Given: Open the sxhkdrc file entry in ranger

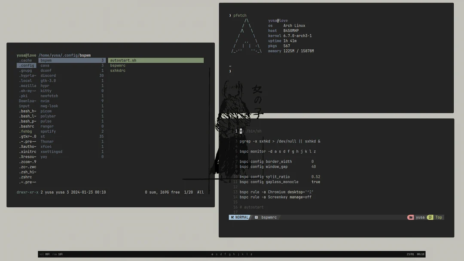Looking at the screenshot, I should pyautogui.click(x=118, y=70).
